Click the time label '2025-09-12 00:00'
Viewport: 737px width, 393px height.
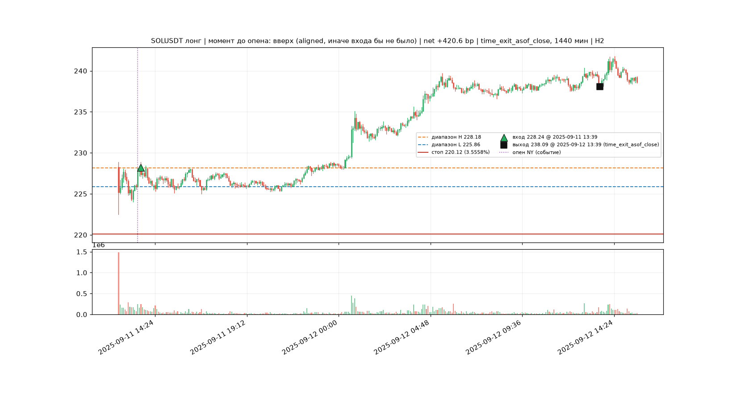310,338
